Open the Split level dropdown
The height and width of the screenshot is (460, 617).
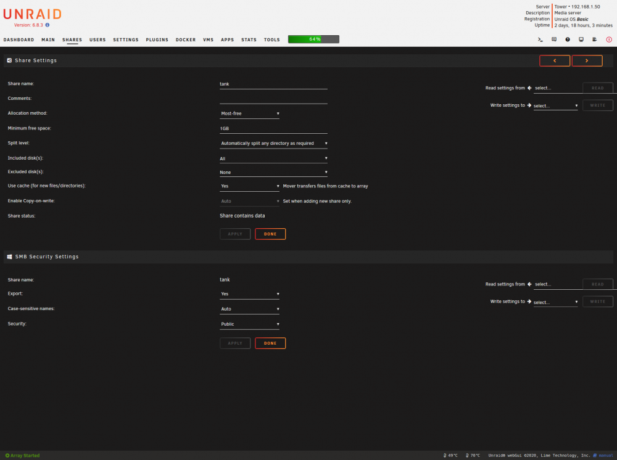coord(273,144)
